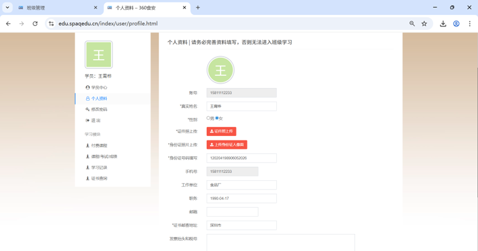The image size is (478, 251).
Task: Click the 上传身份证人像面 button
Action: point(227,145)
